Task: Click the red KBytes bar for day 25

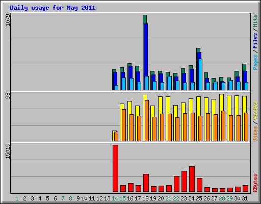Action: click(199, 185)
